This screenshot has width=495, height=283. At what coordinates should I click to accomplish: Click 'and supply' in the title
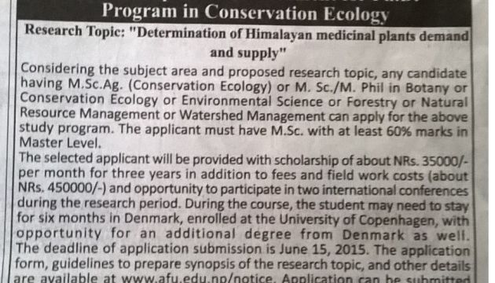tap(244, 53)
